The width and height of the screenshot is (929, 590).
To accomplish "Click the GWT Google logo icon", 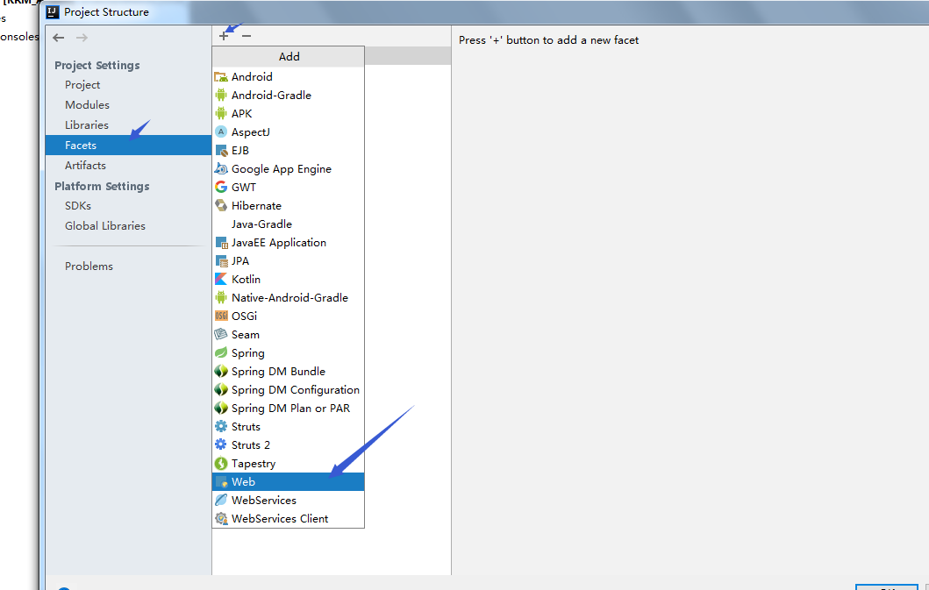I will (x=221, y=188).
